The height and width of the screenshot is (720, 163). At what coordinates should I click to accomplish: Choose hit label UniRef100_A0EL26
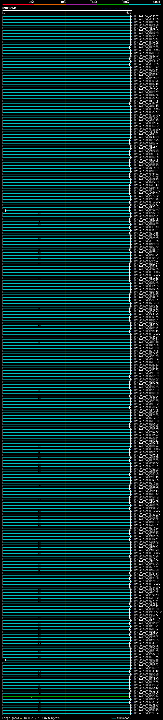pyautogui.click(x=146, y=356)
